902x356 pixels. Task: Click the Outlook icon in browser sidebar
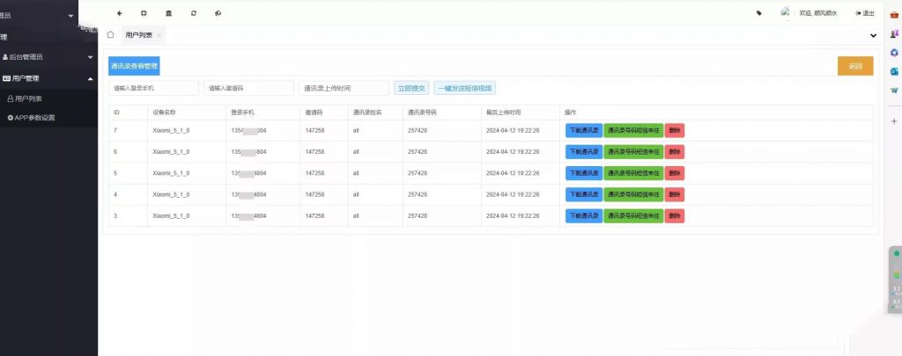pos(894,71)
